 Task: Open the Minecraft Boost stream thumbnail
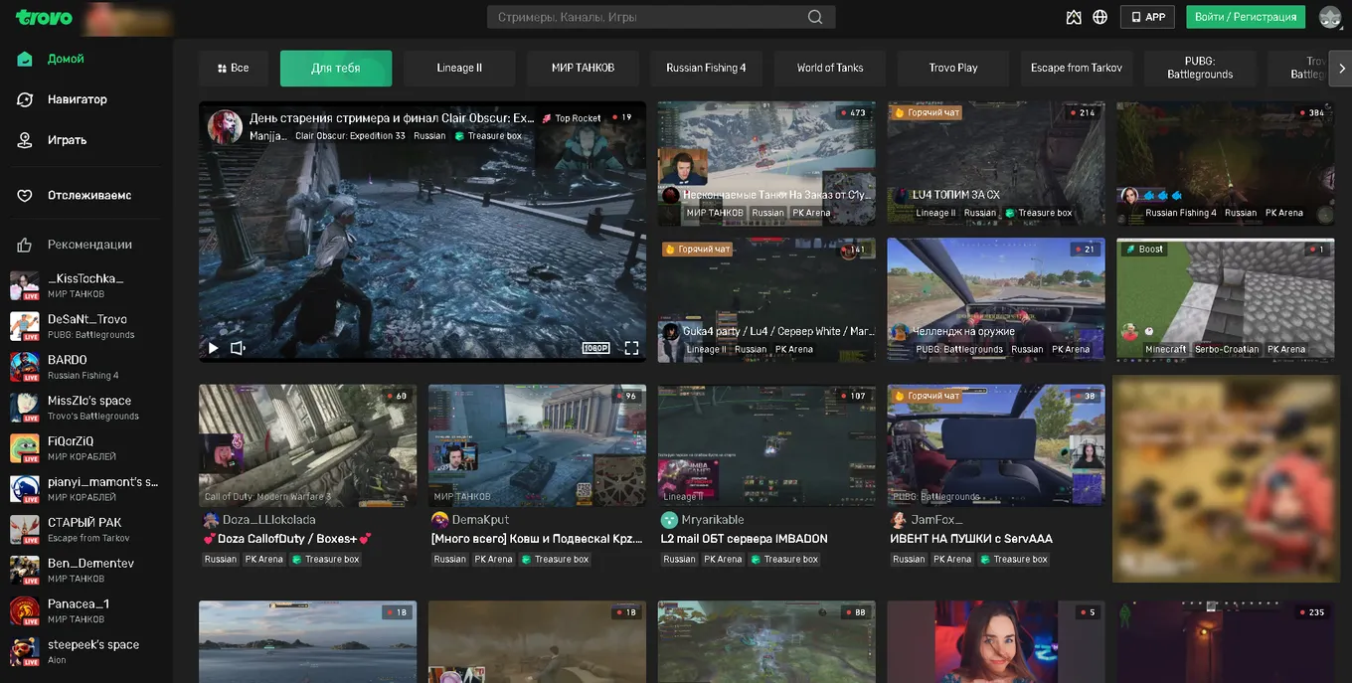click(x=1226, y=299)
